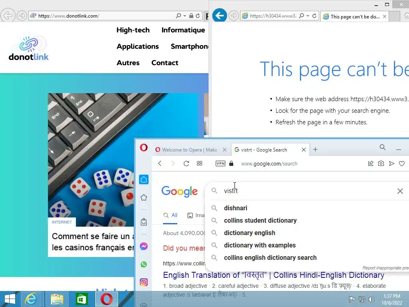Add page to bookmarks heart icon
The width and height of the screenshot is (409, 307).
[x=402, y=163]
